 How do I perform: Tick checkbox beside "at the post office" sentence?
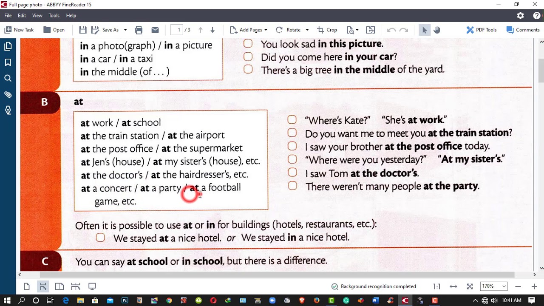click(292, 146)
